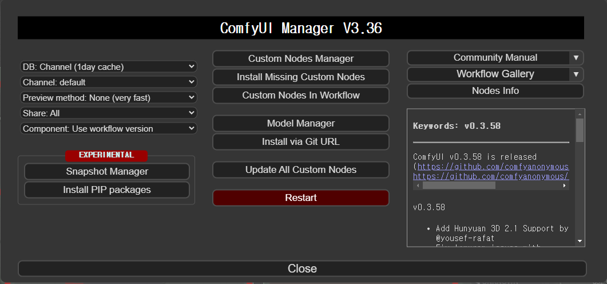This screenshot has height=284, width=607.
Task: Open the Nodes Info page
Action: 495,90
